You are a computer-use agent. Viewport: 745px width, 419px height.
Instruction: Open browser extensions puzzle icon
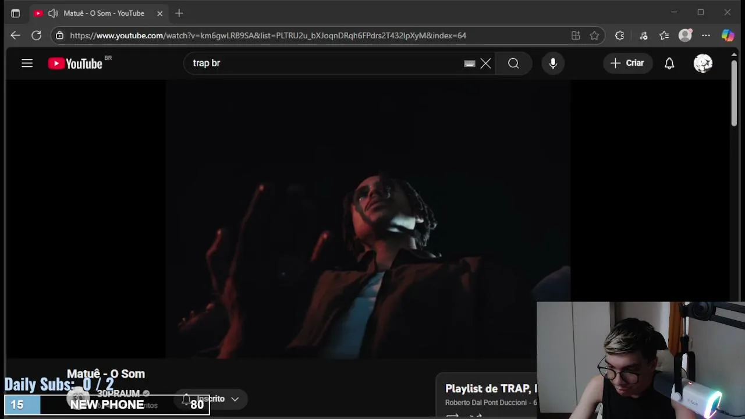(619, 35)
